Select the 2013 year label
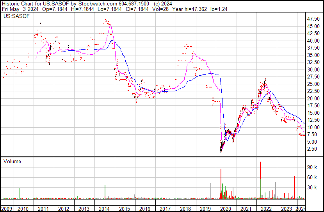 click(84, 209)
